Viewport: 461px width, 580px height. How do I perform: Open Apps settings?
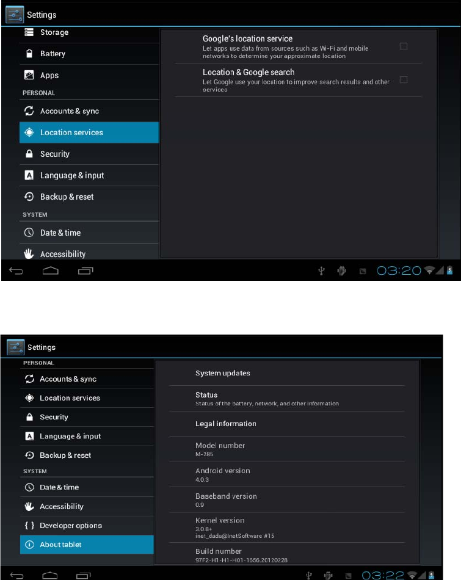coord(89,76)
